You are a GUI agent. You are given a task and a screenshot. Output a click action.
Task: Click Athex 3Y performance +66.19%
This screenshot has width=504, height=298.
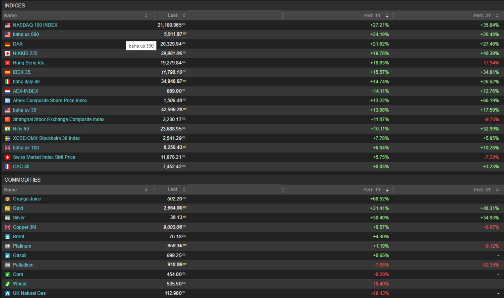pos(490,100)
